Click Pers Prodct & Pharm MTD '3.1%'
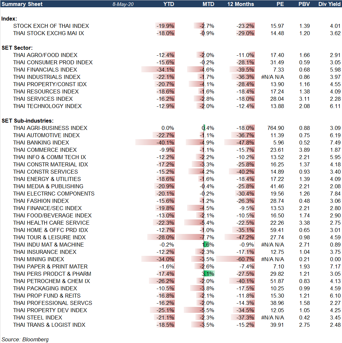The height and width of the screenshot is (343, 342). 208,274
